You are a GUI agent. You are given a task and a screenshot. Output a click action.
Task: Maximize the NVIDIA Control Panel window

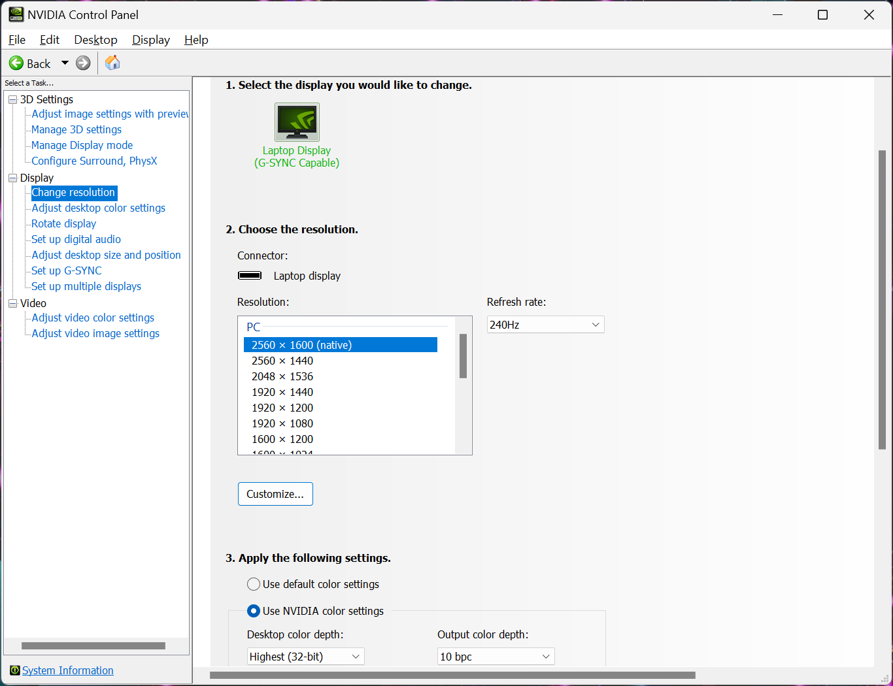[x=823, y=14]
